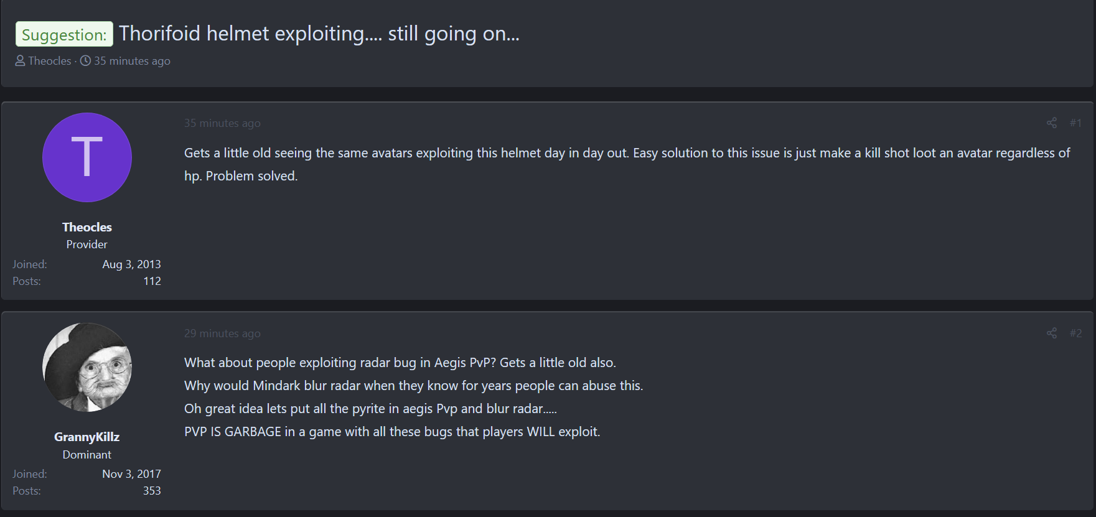Click the share icon on post #1
1096x517 pixels.
point(1051,123)
